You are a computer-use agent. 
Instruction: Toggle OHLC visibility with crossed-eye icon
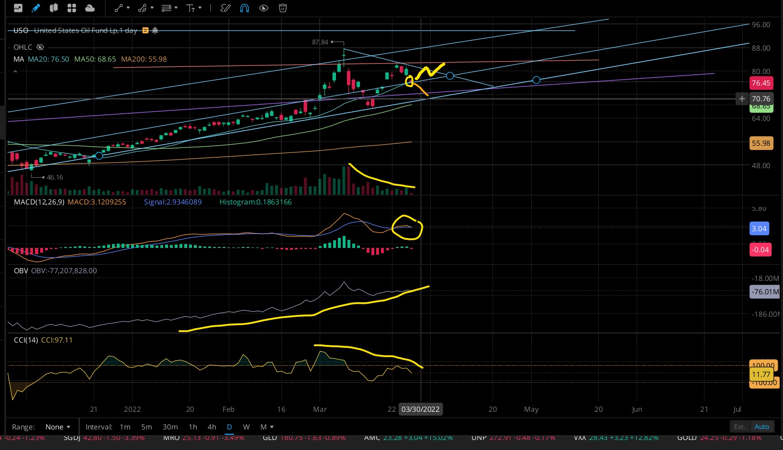(x=40, y=47)
